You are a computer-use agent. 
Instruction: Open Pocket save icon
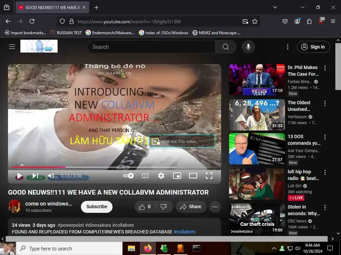coord(285,21)
